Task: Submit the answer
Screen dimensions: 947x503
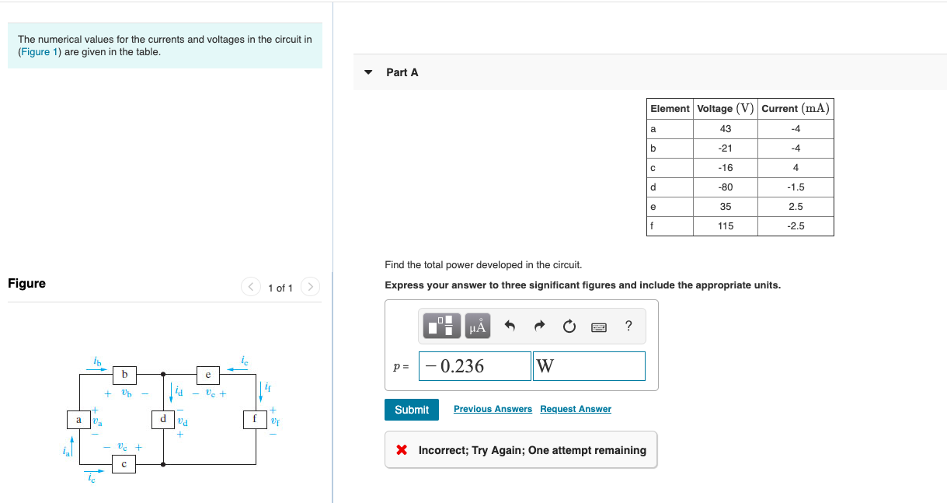Action: point(411,409)
